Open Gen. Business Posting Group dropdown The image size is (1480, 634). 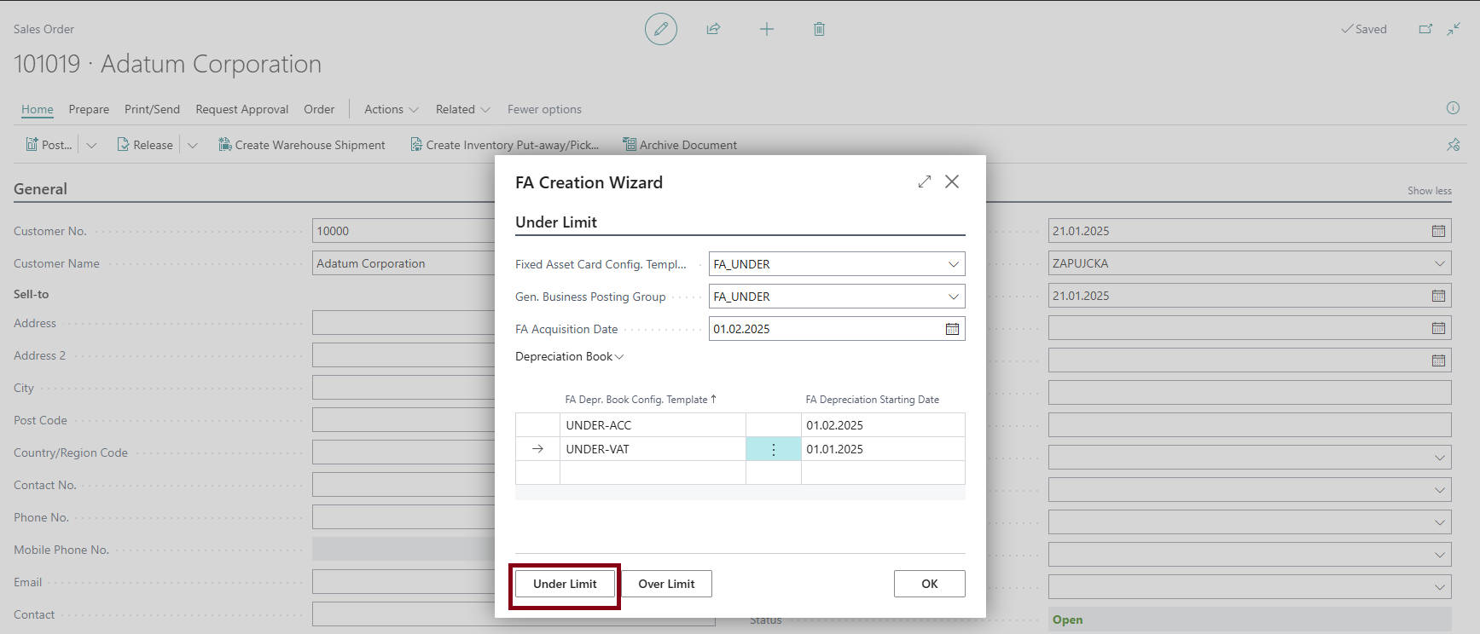[x=954, y=297]
